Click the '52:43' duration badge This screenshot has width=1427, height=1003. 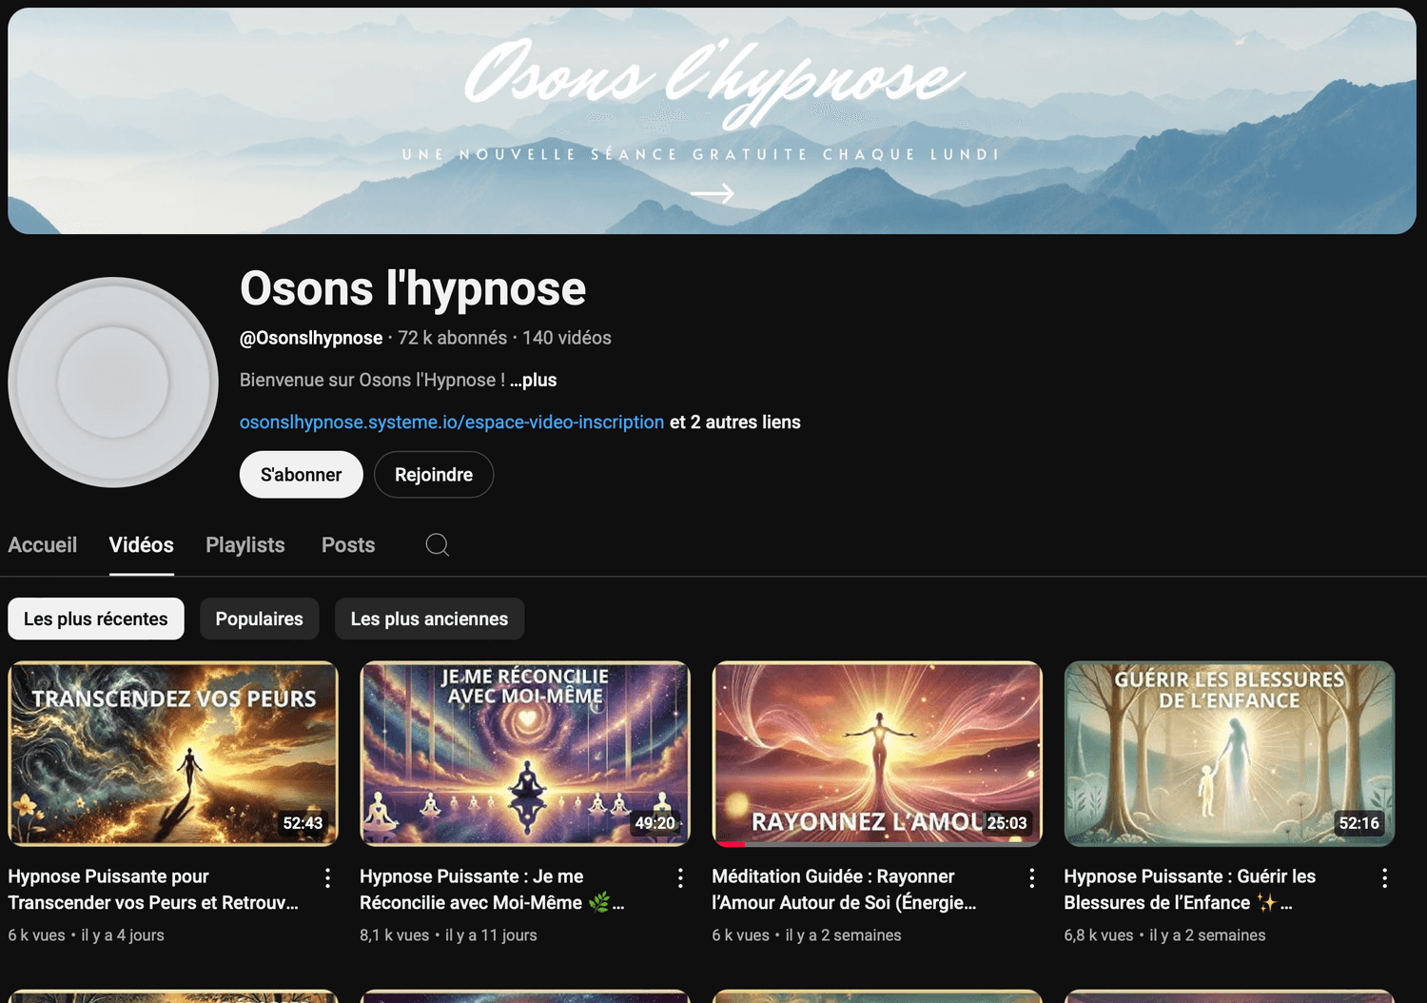tap(303, 823)
